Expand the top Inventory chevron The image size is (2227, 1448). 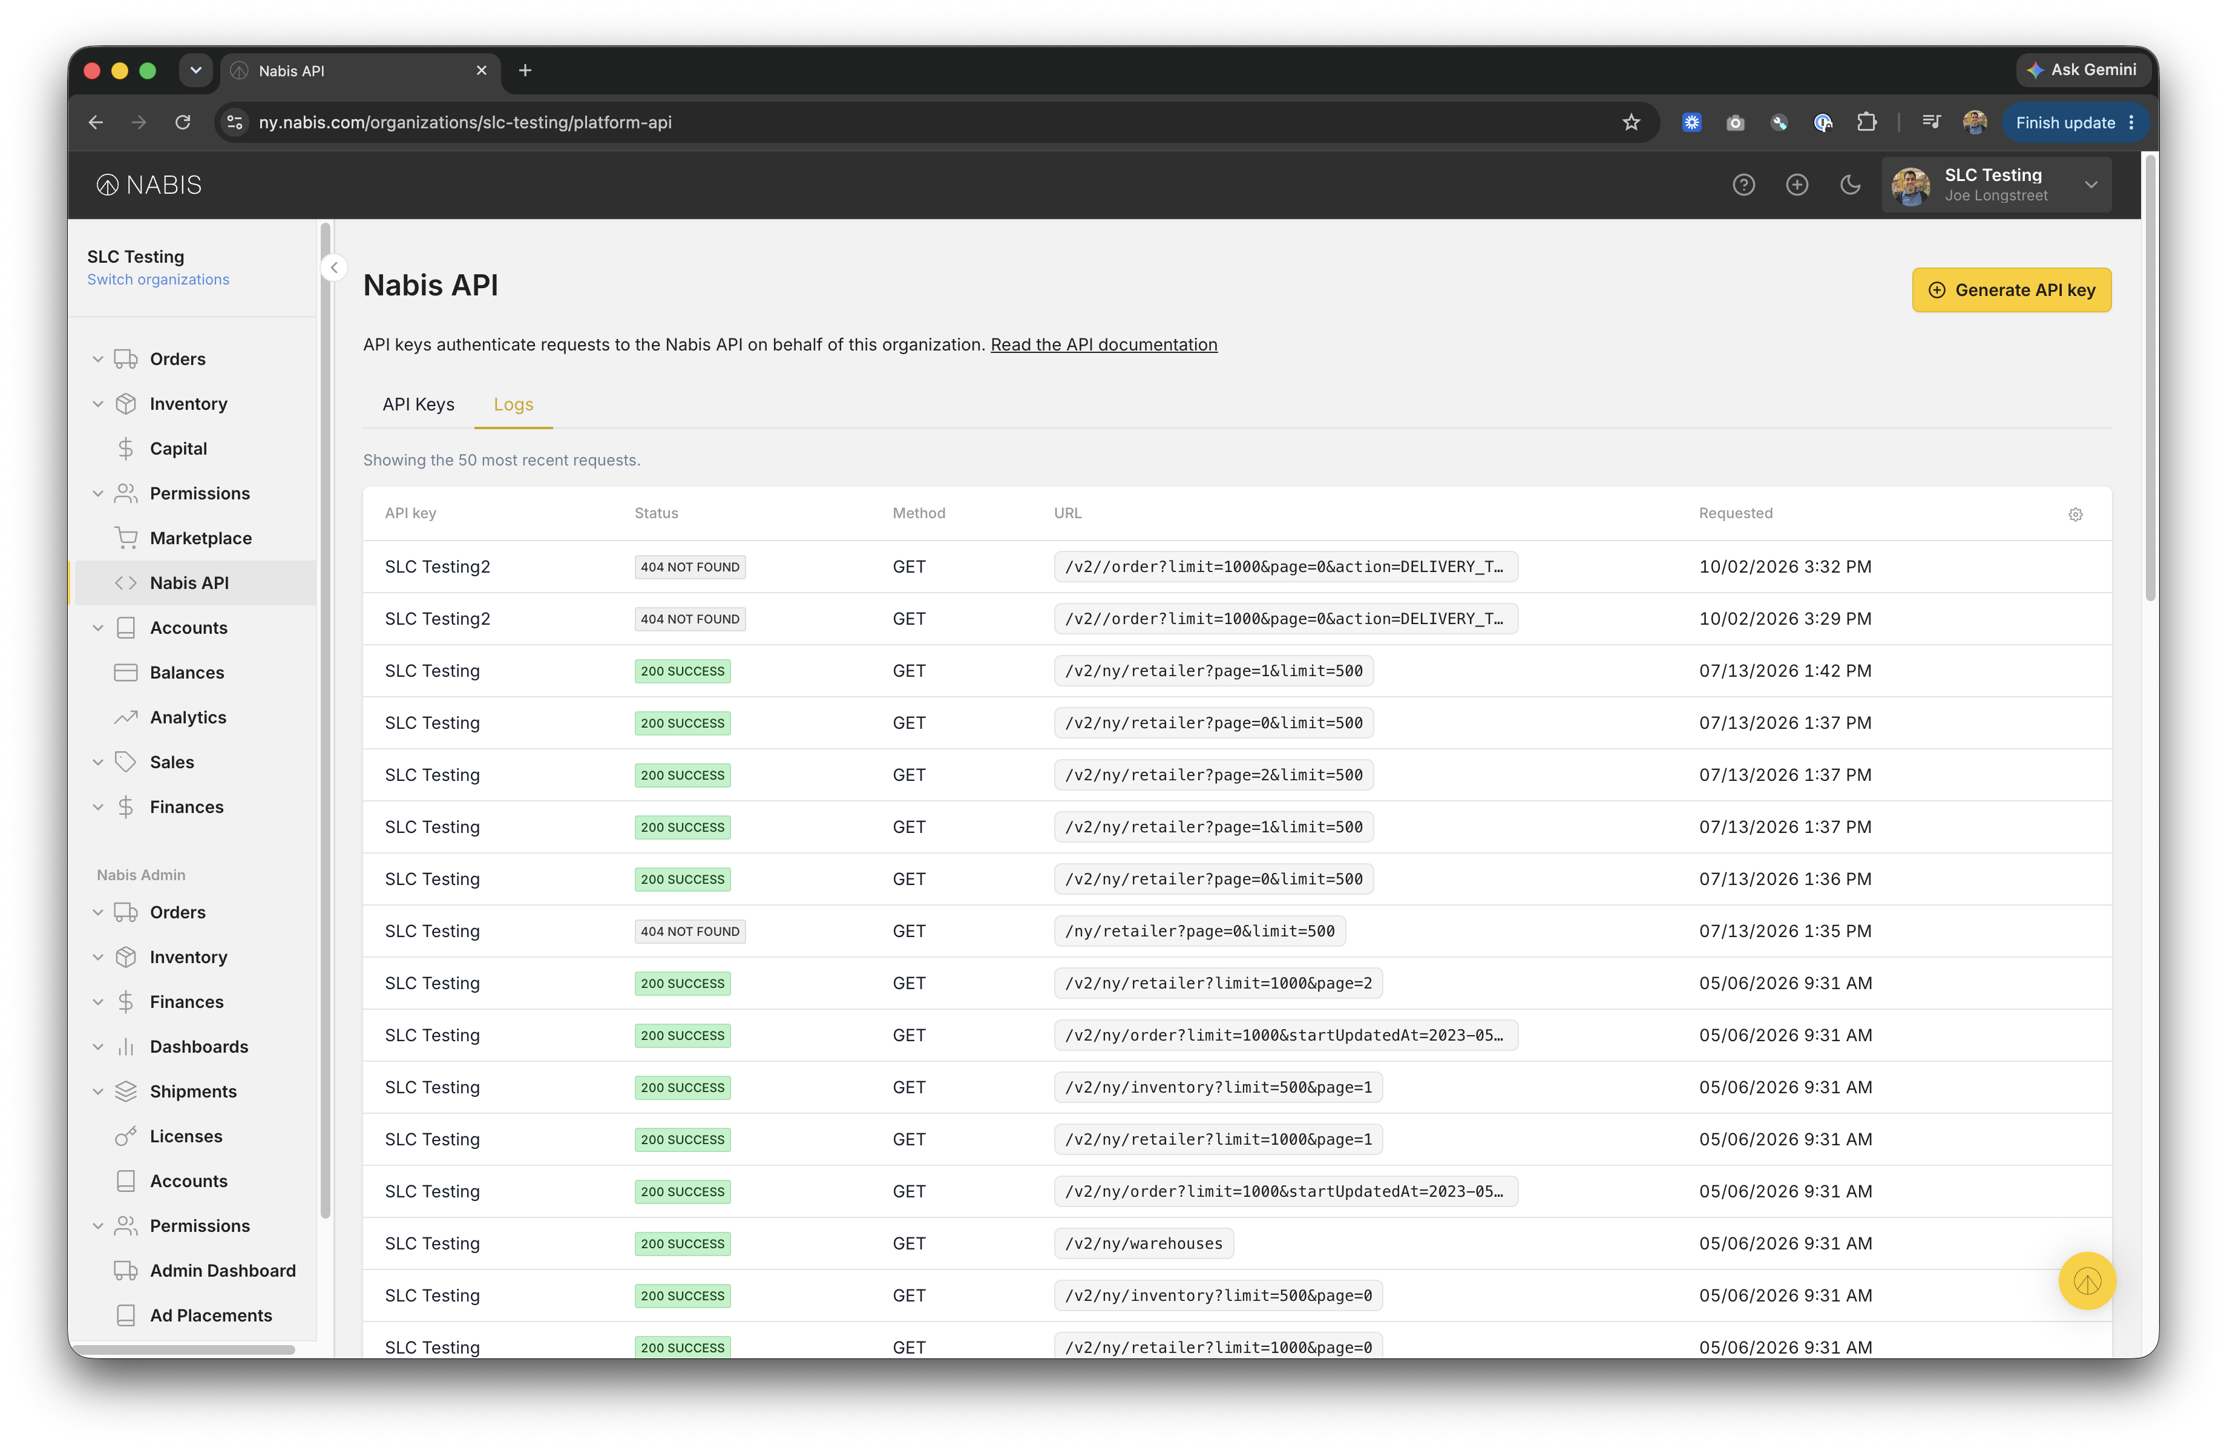97,403
